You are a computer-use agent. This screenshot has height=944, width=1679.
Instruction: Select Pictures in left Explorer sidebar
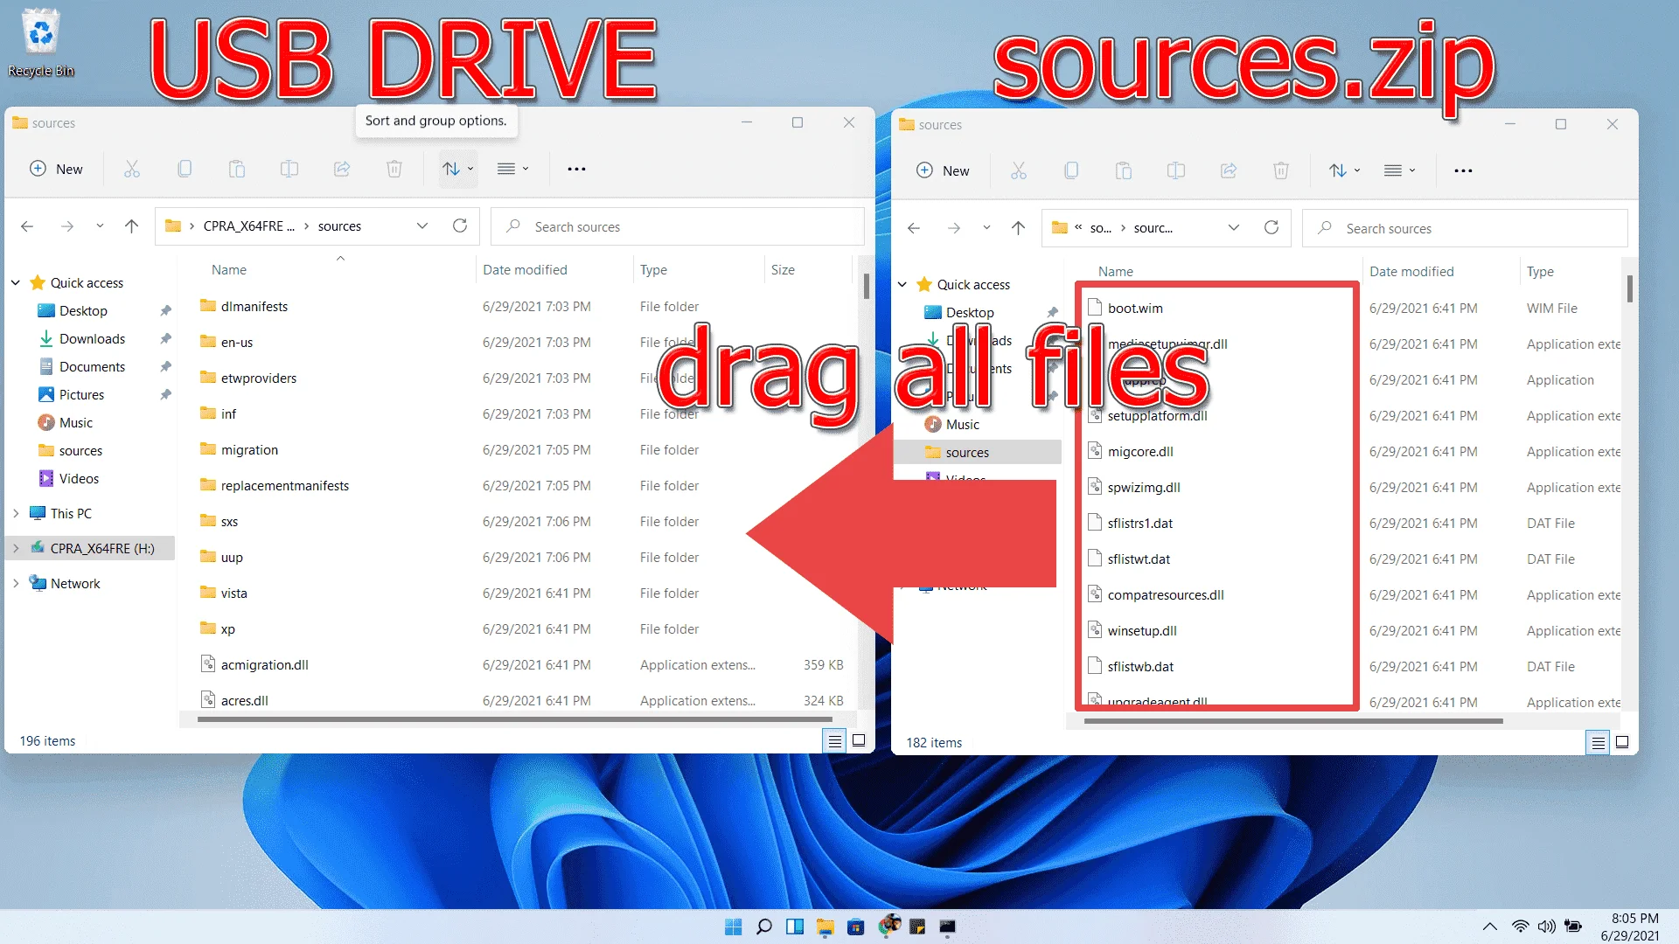(81, 395)
